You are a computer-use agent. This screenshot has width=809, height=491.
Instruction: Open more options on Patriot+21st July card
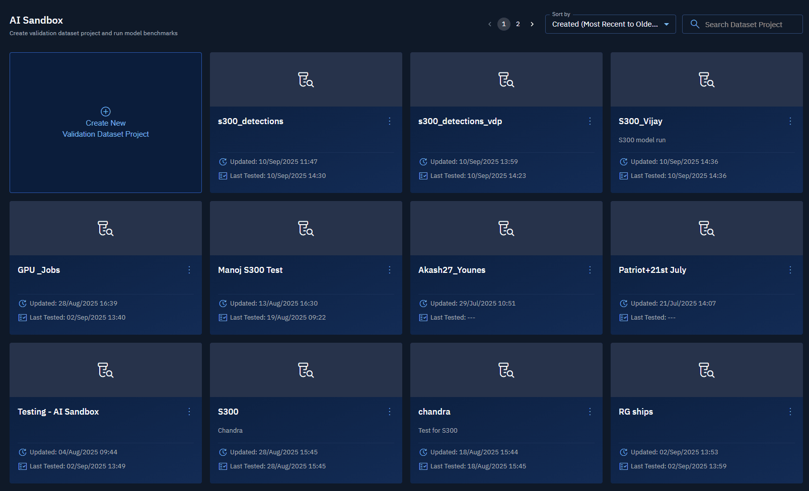tap(790, 270)
